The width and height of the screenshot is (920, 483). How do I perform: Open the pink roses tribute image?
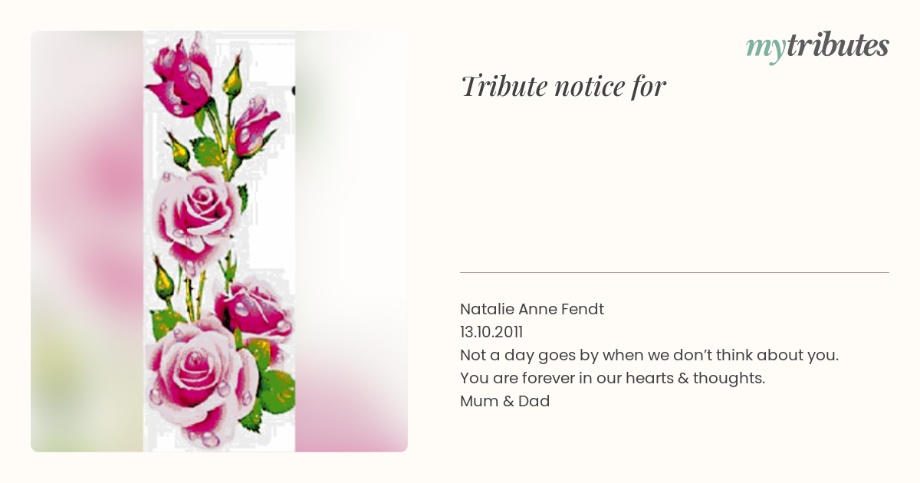coord(219,242)
